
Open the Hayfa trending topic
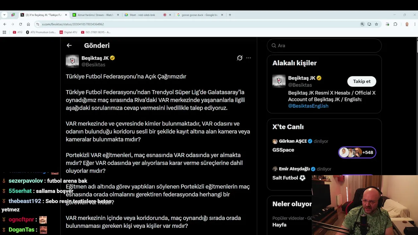click(279, 225)
